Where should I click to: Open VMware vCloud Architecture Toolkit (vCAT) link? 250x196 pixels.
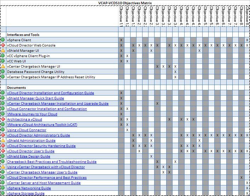pyautogui.click(x=42, y=125)
